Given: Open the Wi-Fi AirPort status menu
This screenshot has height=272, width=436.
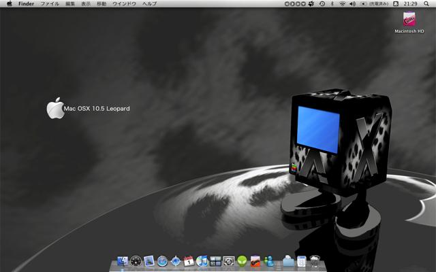Looking at the screenshot, I should click(342, 3).
